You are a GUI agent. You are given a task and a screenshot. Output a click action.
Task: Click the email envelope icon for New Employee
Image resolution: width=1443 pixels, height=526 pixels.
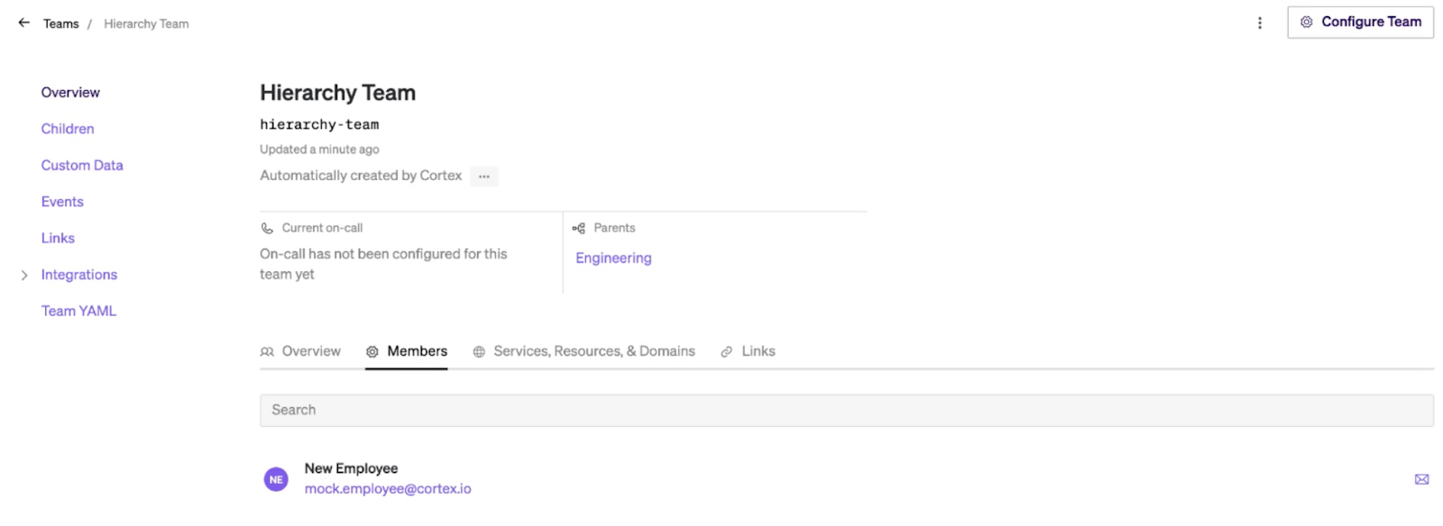[x=1421, y=479]
